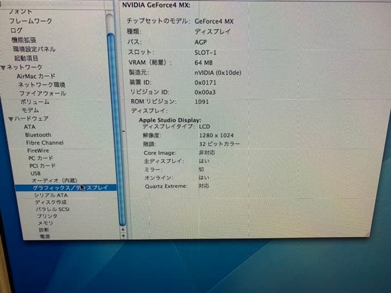Click the nVIDIA (0x10de) vendor value
The width and height of the screenshot is (391, 293).
click(218, 73)
